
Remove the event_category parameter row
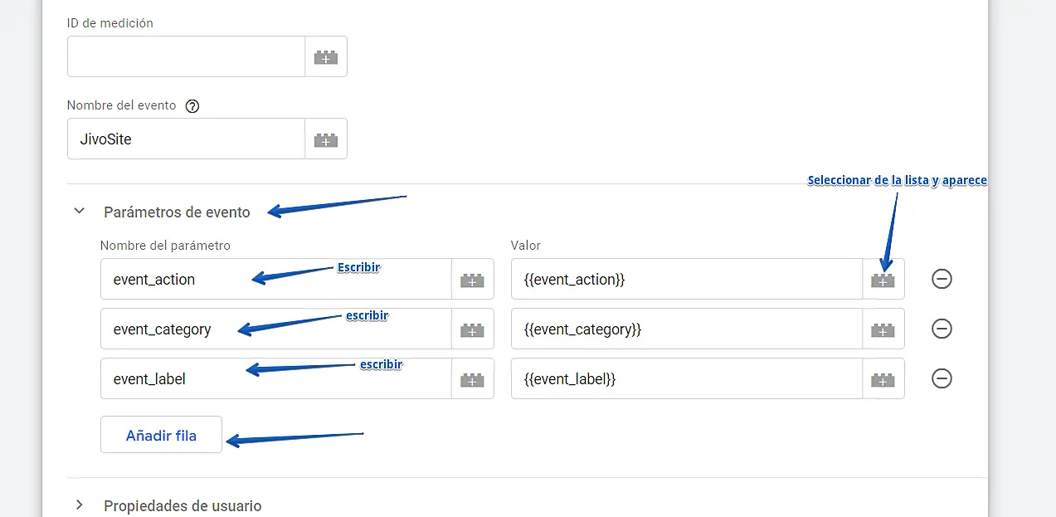point(942,329)
